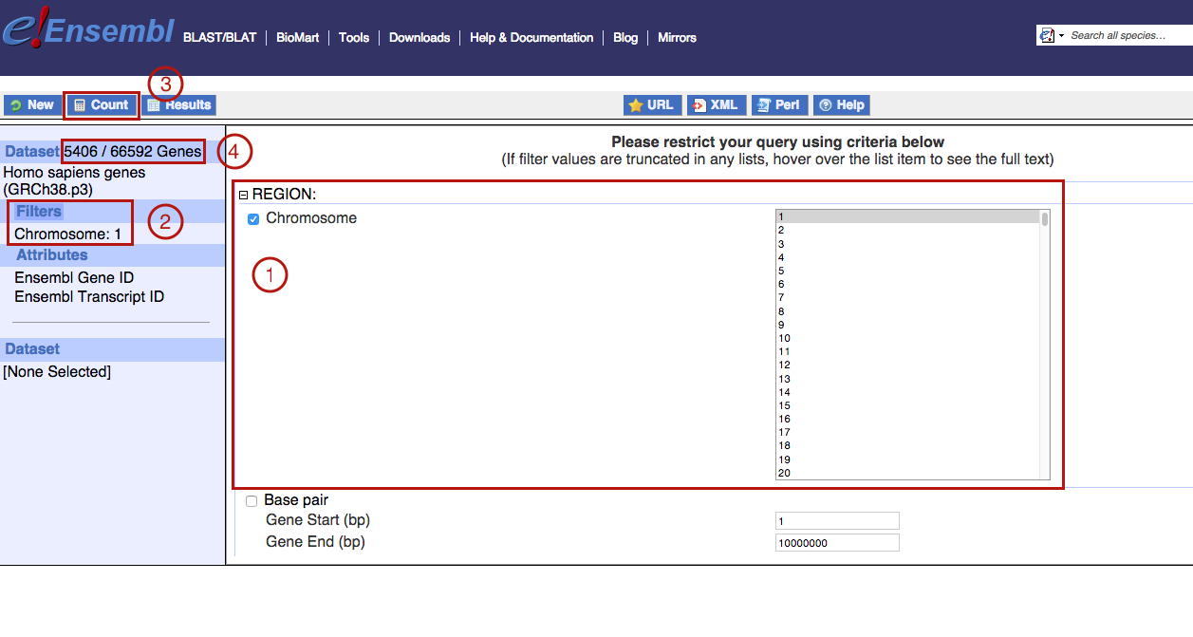Screen dimensions: 1193x637
Task: Collapse the REGION section
Action: (x=243, y=195)
